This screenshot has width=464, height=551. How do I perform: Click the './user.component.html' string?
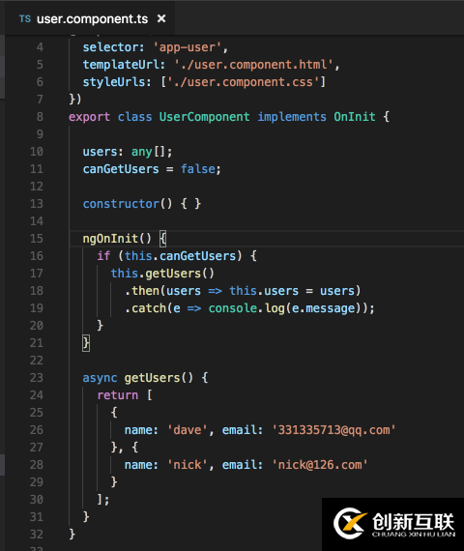point(253,65)
